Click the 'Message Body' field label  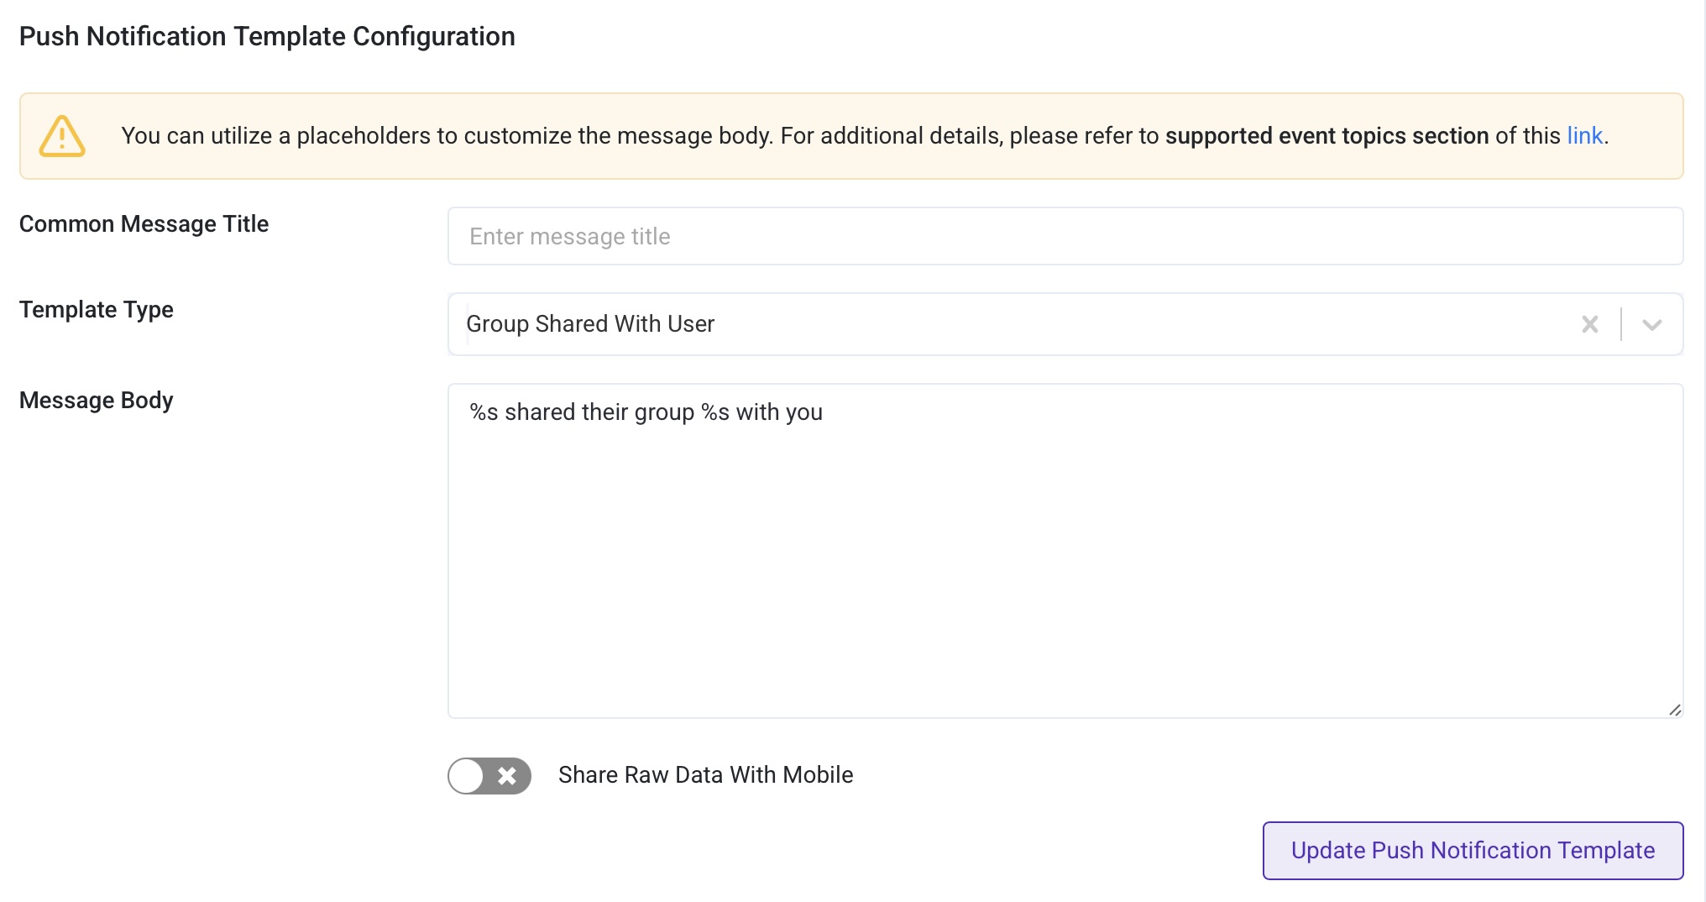click(x=96, y=401)
